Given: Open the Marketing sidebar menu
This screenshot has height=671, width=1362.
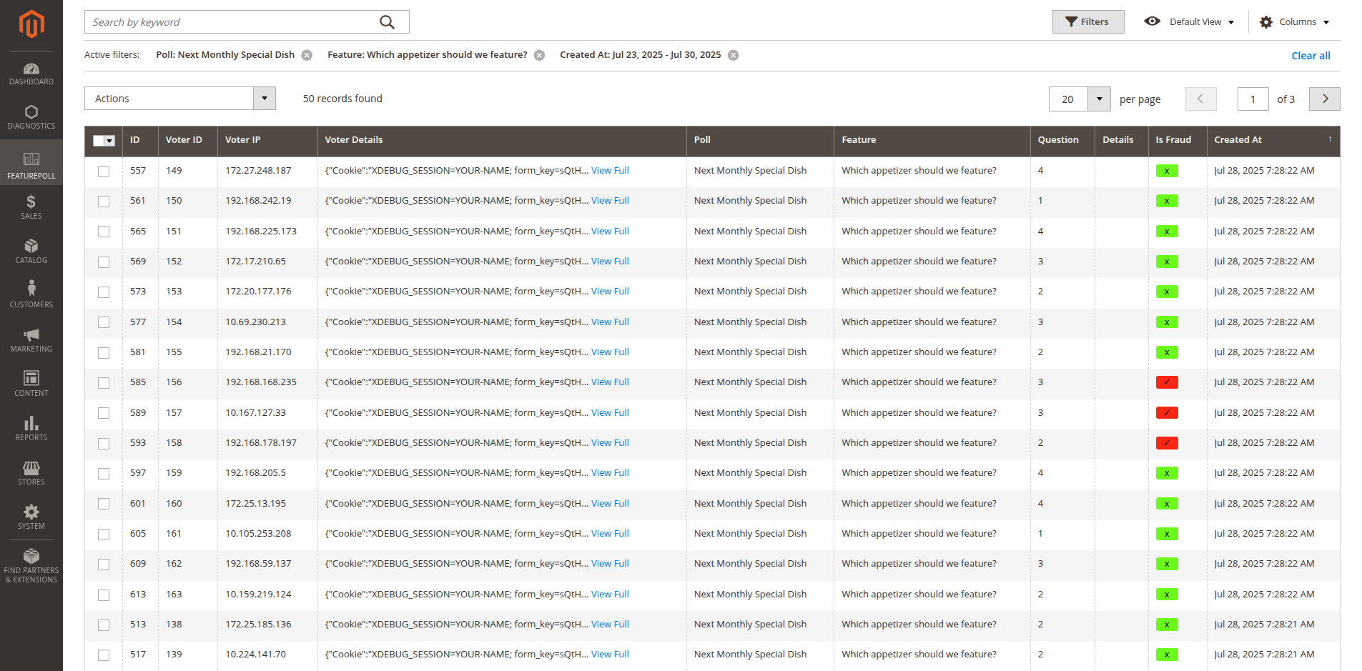Looking at the screenshot, I should coord(31,339).
